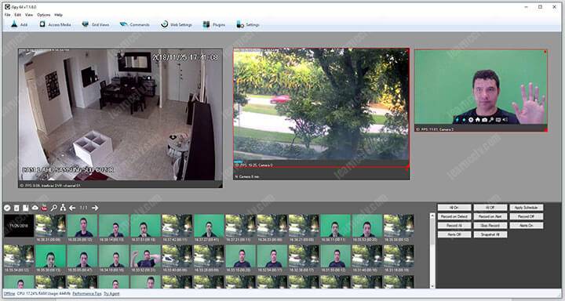This screenshot has height=301, width=565.
Task: Click the Record on Alert button
Action: click(490, 216)
